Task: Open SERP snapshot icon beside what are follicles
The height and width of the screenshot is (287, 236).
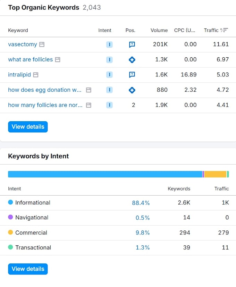Action: (x=58, y=60)
